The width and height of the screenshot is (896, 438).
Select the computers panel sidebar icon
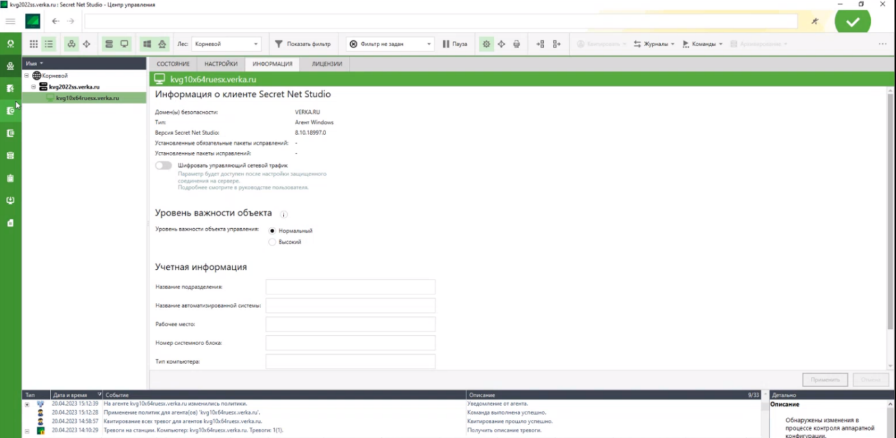point(10,66)
